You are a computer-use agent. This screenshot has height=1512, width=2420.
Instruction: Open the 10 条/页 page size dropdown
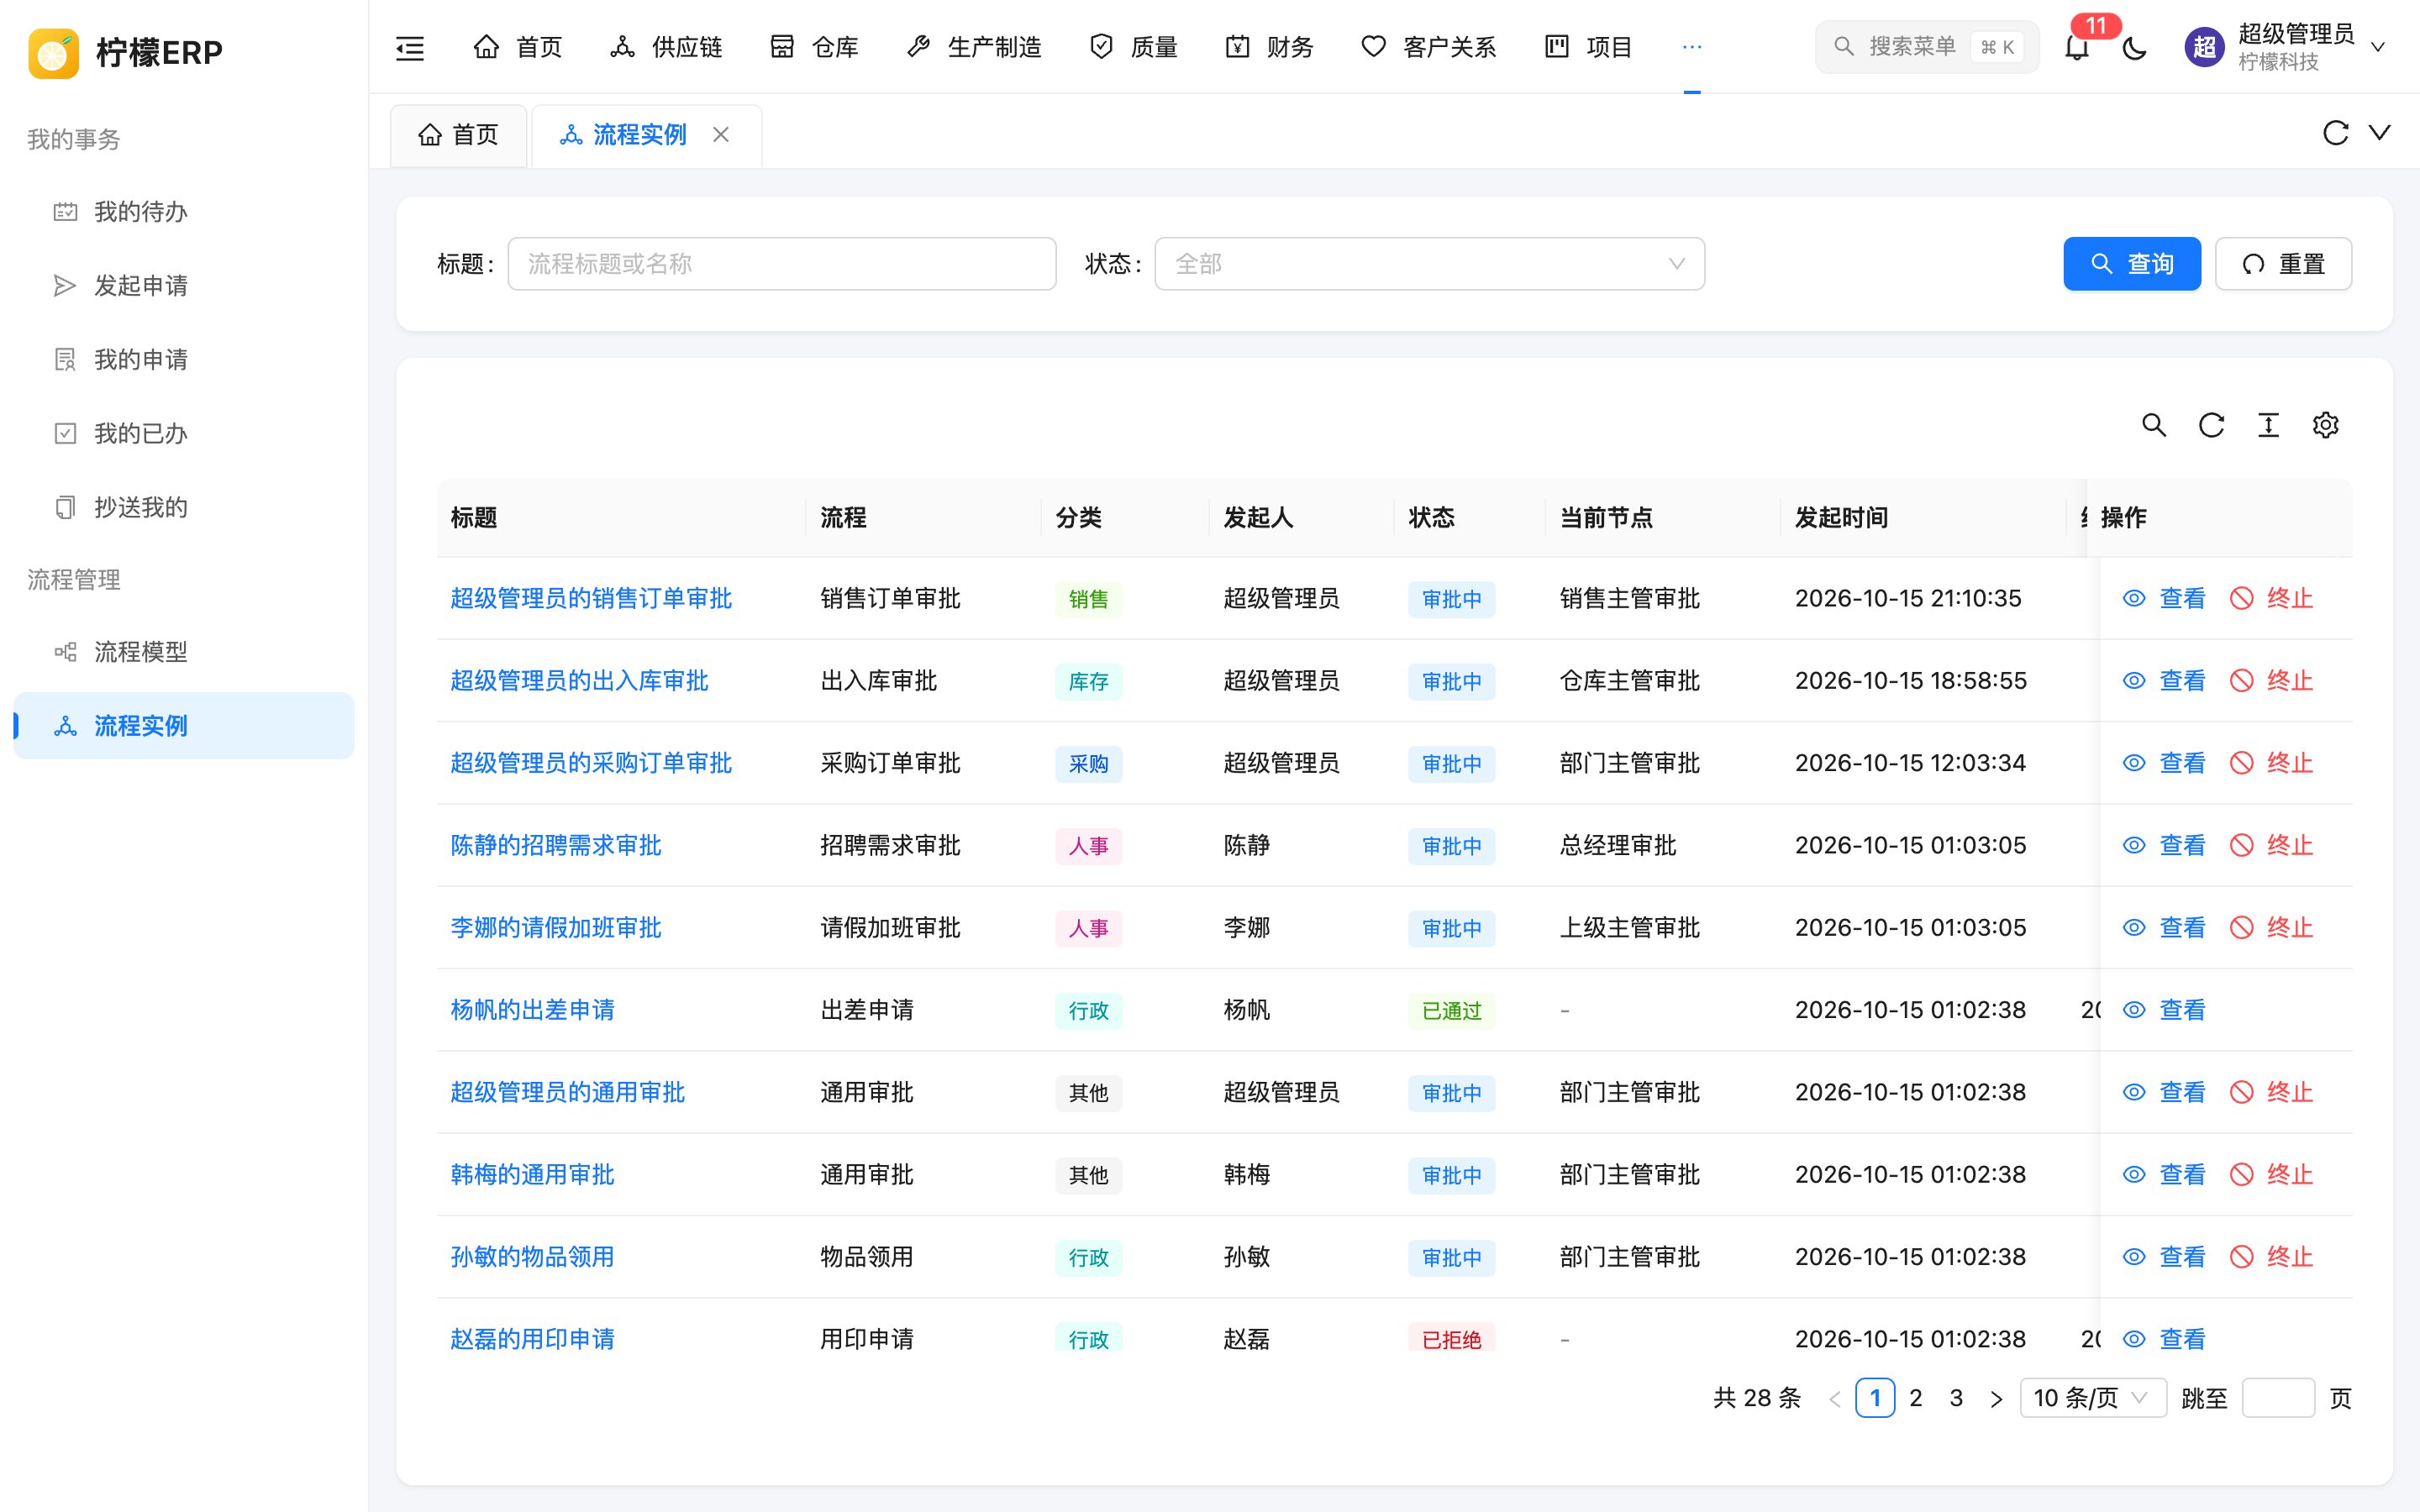coord(2092,1398)
